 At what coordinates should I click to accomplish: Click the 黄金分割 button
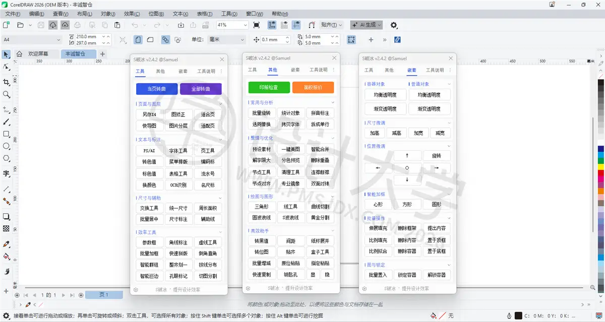[x=320, y=218]
